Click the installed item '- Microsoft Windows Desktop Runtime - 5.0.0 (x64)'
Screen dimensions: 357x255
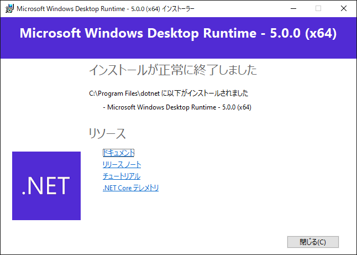tap(177, 107)
